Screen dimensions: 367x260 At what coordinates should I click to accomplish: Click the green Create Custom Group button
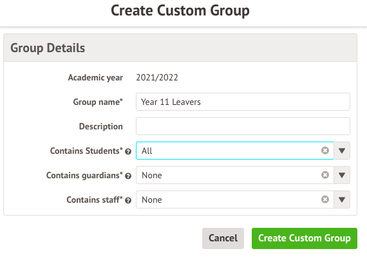[305, 238]
